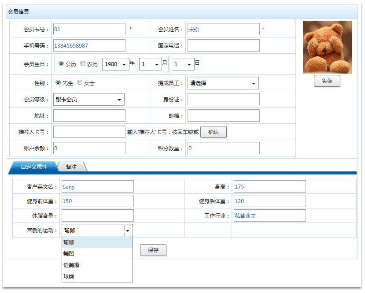Click the 健身后体重 field containing 120
This screenshot has width=365, height=293.
[269, 201]
